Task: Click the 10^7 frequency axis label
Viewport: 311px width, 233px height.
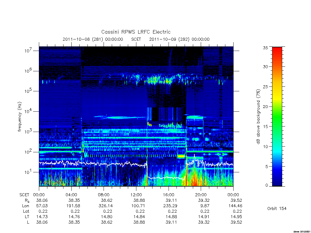Action: [28, 51]
